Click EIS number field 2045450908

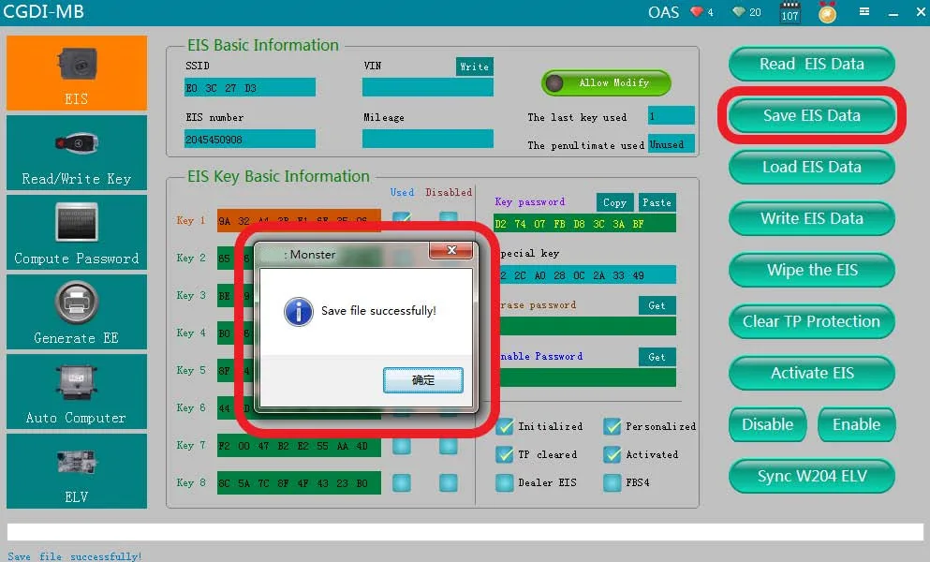point(250,139)
